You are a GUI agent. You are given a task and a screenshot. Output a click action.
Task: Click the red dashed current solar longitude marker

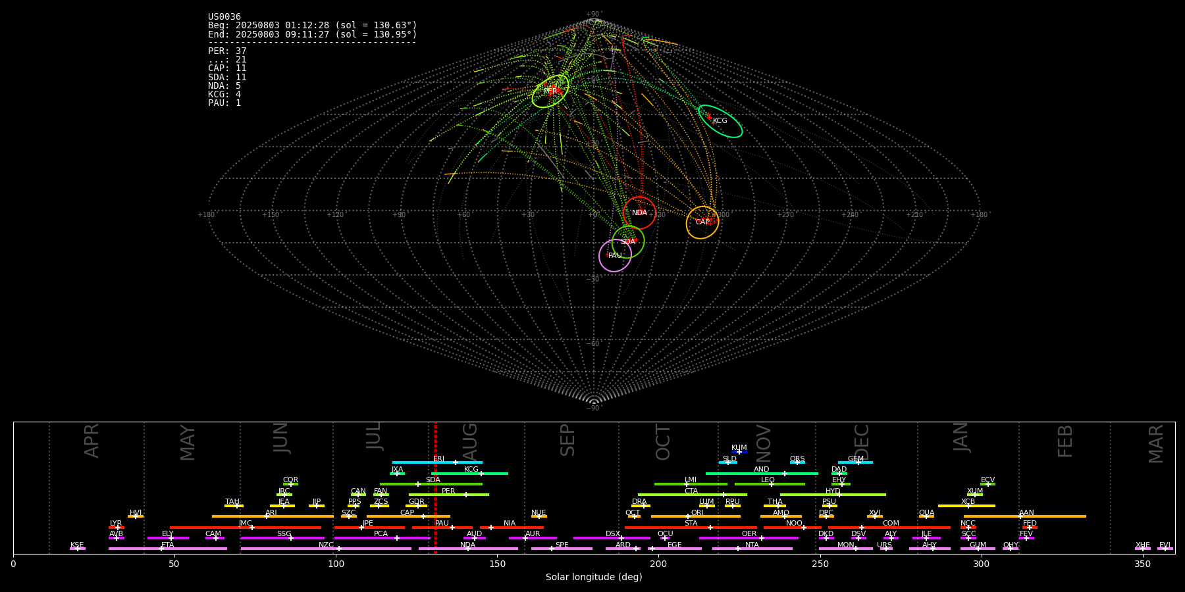[435, 487]
